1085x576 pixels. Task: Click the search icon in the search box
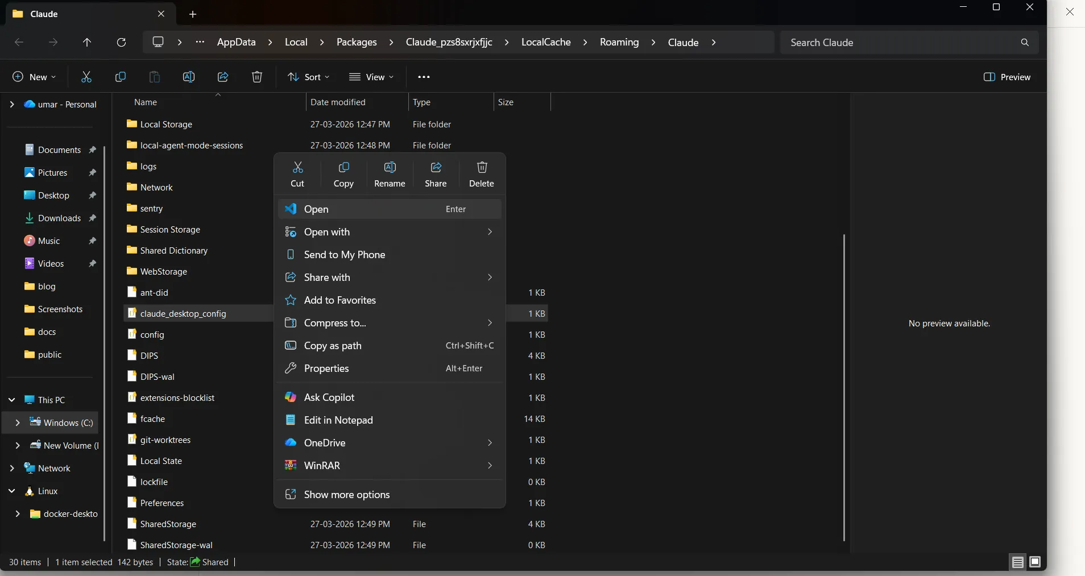[x=1024, y=42]
